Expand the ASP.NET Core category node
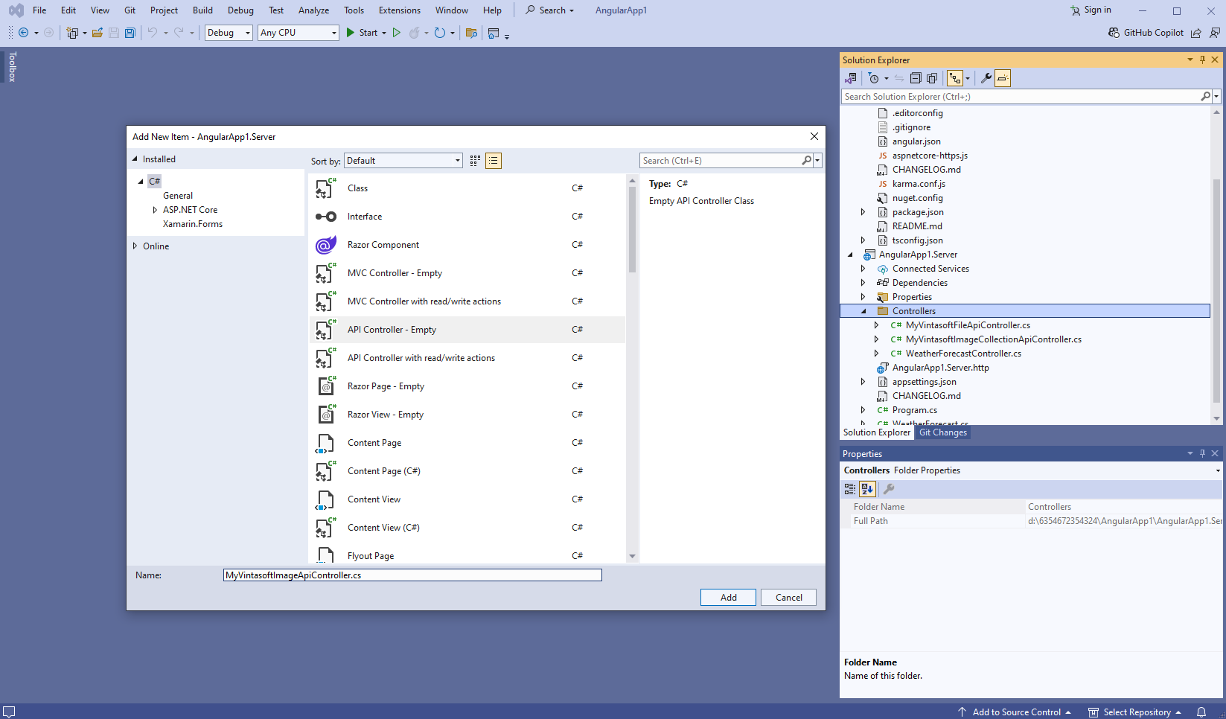This screenshot has width=1226, height=719. click(x=155, y=210)
